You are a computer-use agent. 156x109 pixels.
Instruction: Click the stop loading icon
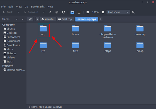tap(57, 12)
